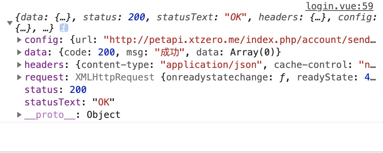The height and width of the screenshot is (153, 383).
Task: Expand the request XMLHttpRequest triangle
Action: pyautogui.click(x=20, y=77)
